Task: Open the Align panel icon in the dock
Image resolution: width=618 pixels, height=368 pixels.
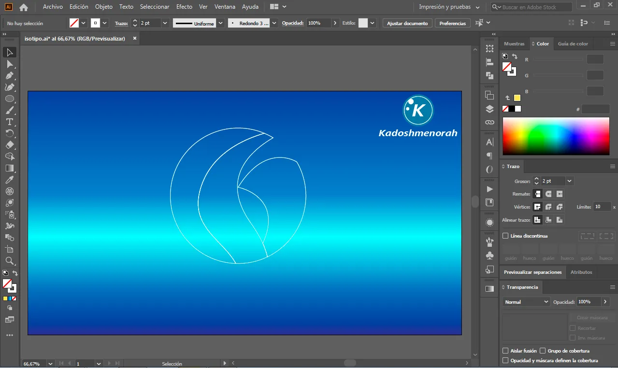Action: point(489,62)
